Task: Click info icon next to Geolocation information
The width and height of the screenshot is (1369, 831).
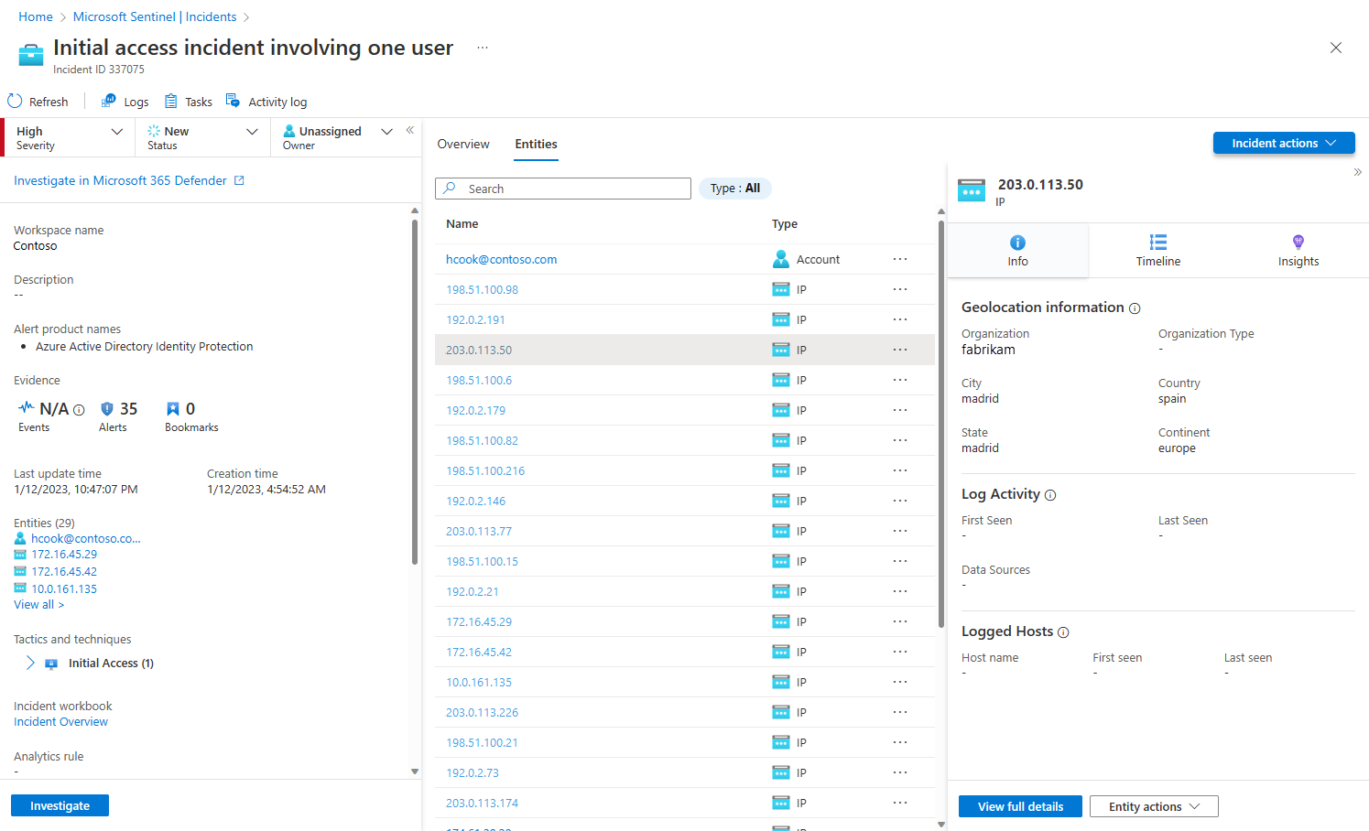Action: [x=1135, y=308]
